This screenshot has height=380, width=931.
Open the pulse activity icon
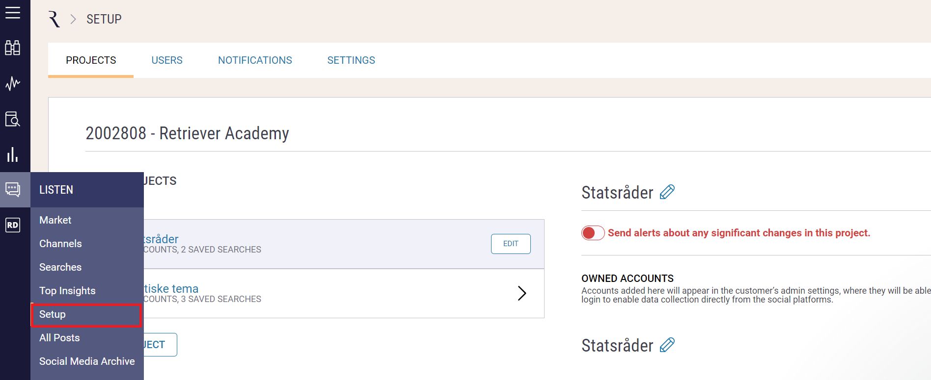coord(13,83)
